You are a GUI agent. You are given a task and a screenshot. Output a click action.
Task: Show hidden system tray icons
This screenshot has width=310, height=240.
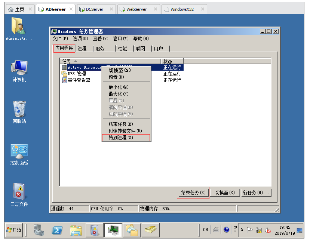point(242,230)
